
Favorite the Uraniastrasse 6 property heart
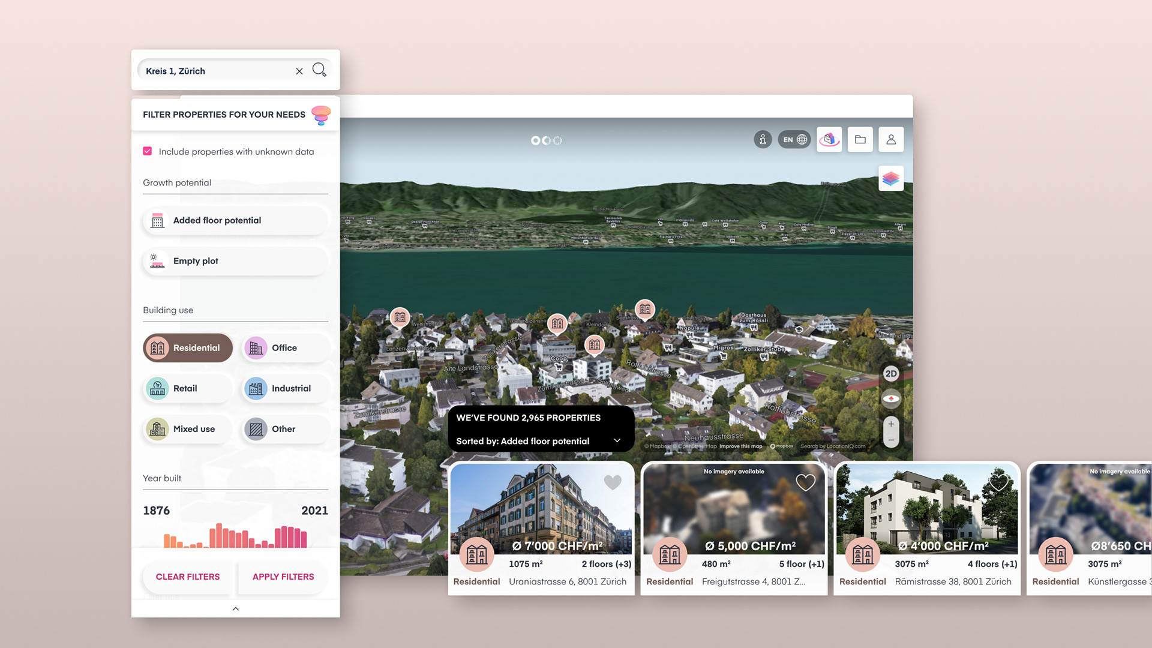tap(613, 482)
